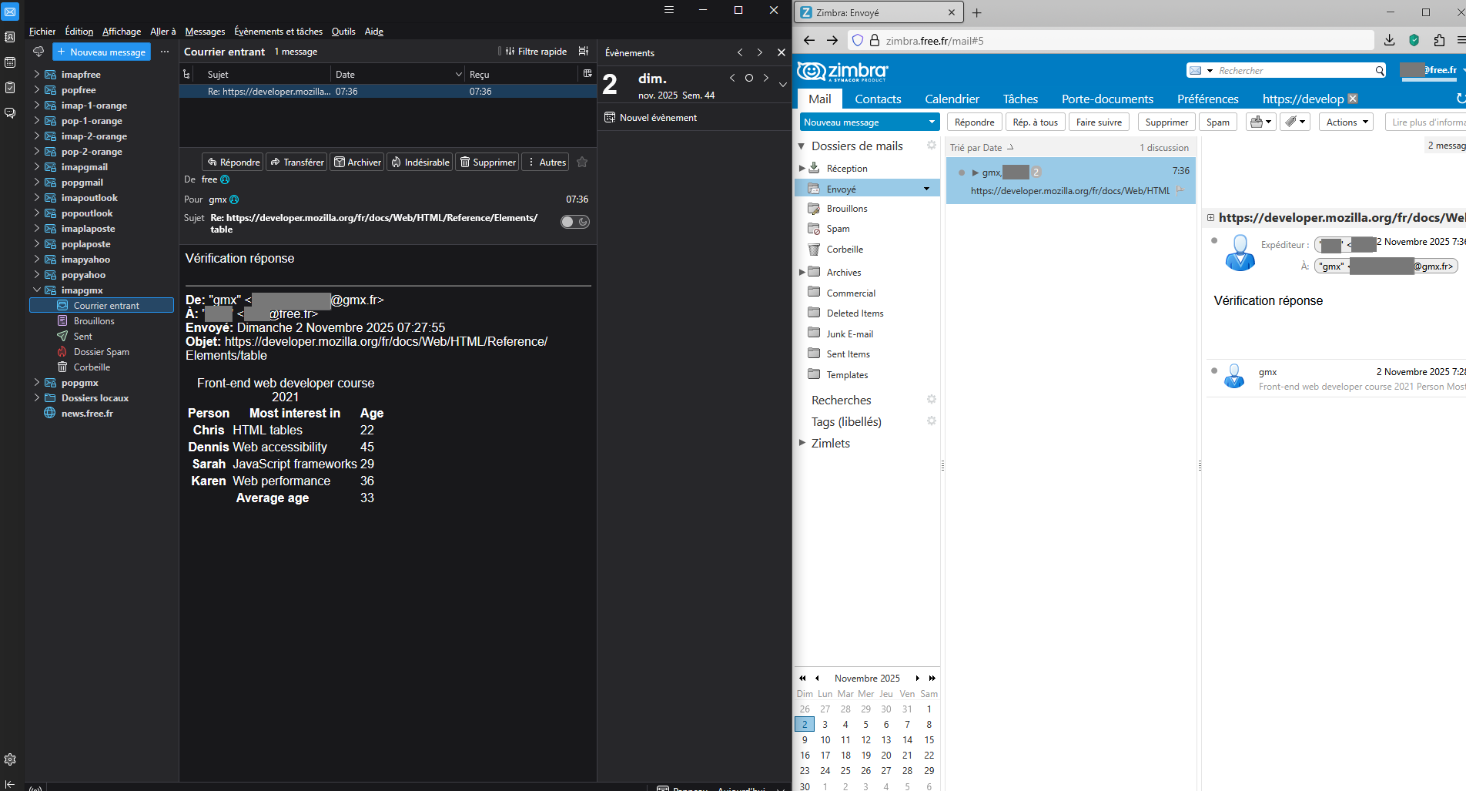Viewport: 1466px width, 791px height.
Task: Open the Calendar icon in Thunderbird sidebar
Action: [10, 62]
